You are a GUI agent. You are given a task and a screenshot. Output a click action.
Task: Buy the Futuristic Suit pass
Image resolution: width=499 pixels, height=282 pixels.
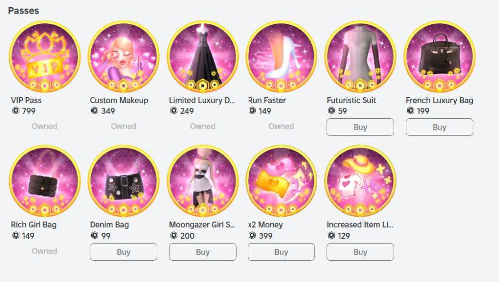tap(360, 127)
